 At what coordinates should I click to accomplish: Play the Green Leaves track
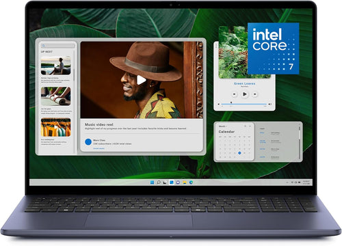[244, 94]
